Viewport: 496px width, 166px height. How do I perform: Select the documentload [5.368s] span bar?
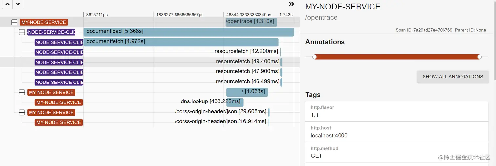(189, 32)
